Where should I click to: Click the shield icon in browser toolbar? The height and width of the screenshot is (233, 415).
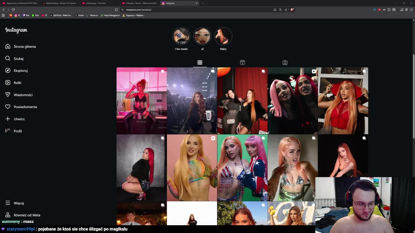click(407, 10)
